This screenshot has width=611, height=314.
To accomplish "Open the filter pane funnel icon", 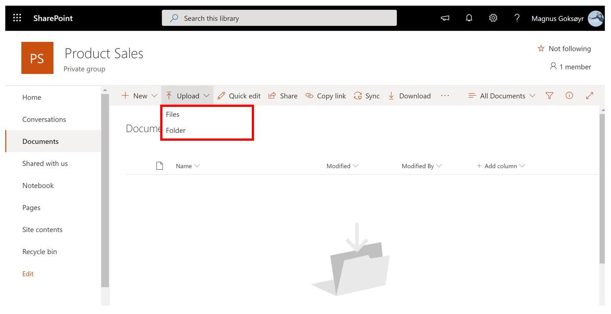I will (549, 96).
